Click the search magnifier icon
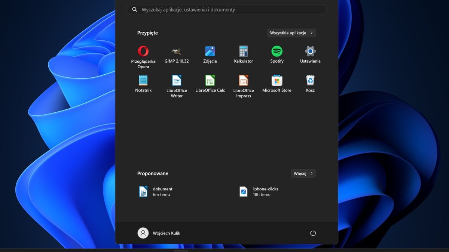The image size is (449, 252). coord(135,10)
